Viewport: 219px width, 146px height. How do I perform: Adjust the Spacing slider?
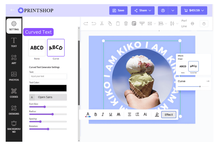[40, 122]
